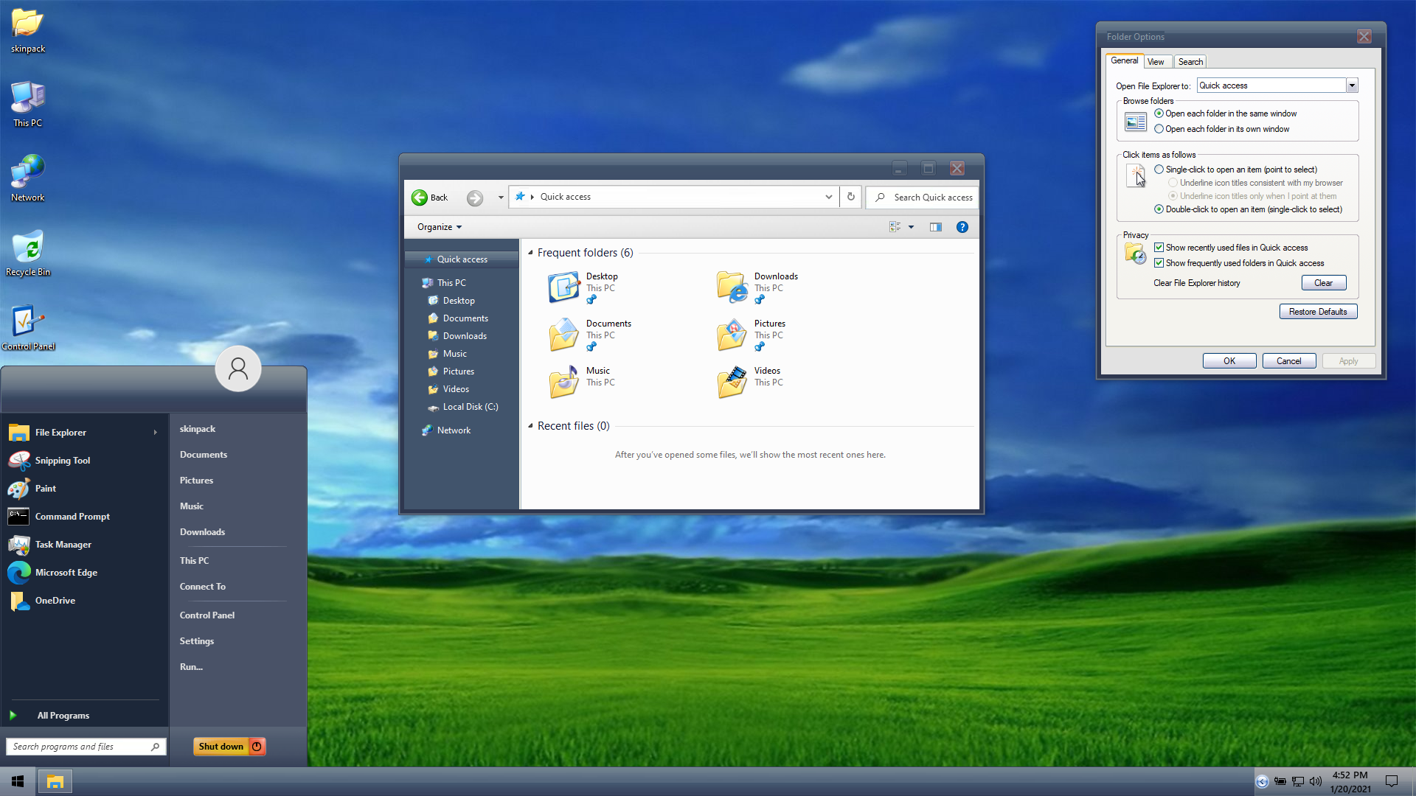This screenshot has height=796, width=1416.
Task: Switch to the View tab in Folder Options
Action: [x=1156, y=62]
